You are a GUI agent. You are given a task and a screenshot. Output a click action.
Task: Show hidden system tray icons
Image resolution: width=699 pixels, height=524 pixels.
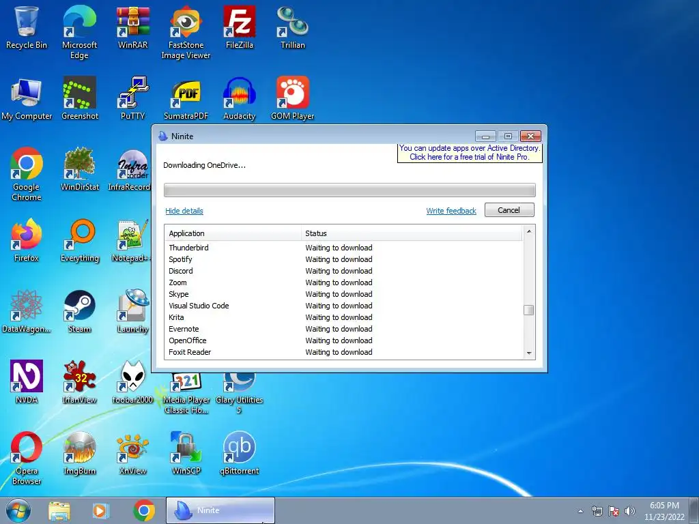(580, 511)
